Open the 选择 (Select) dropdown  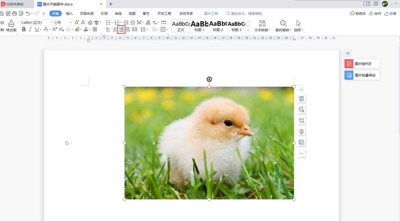tap(299, 26)
